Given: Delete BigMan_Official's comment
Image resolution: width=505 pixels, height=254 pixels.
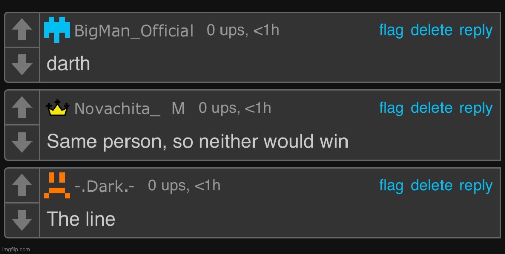Looking at the screenshot, I should tap(431, 30).
